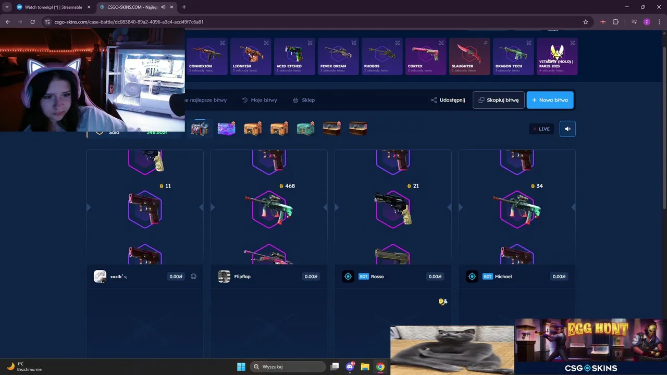Toggle the battle sound speaker button

(x=567, y=129)
